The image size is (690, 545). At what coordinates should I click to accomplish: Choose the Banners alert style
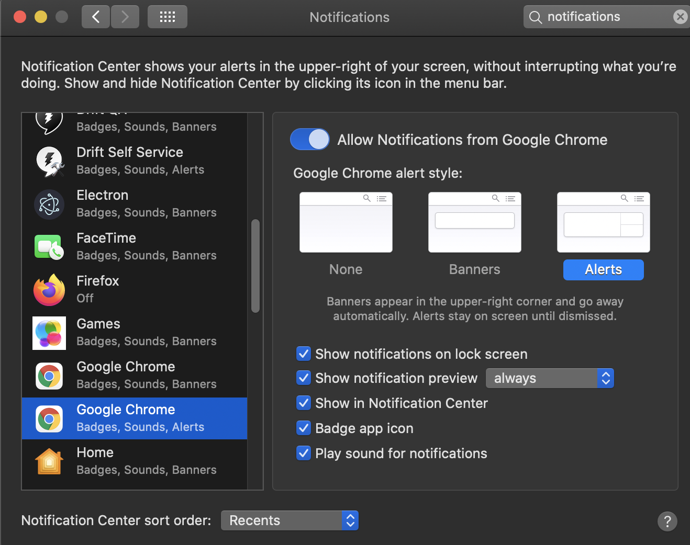pyautogui.click(x=474, y=223)
